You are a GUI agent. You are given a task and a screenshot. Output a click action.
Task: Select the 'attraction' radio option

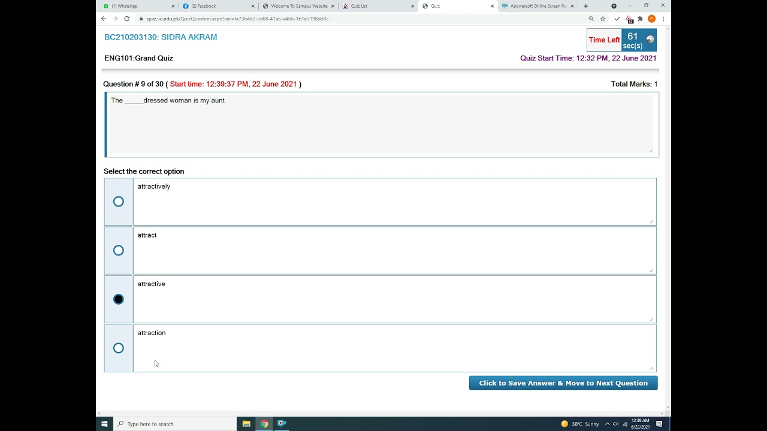coord(119,348)
